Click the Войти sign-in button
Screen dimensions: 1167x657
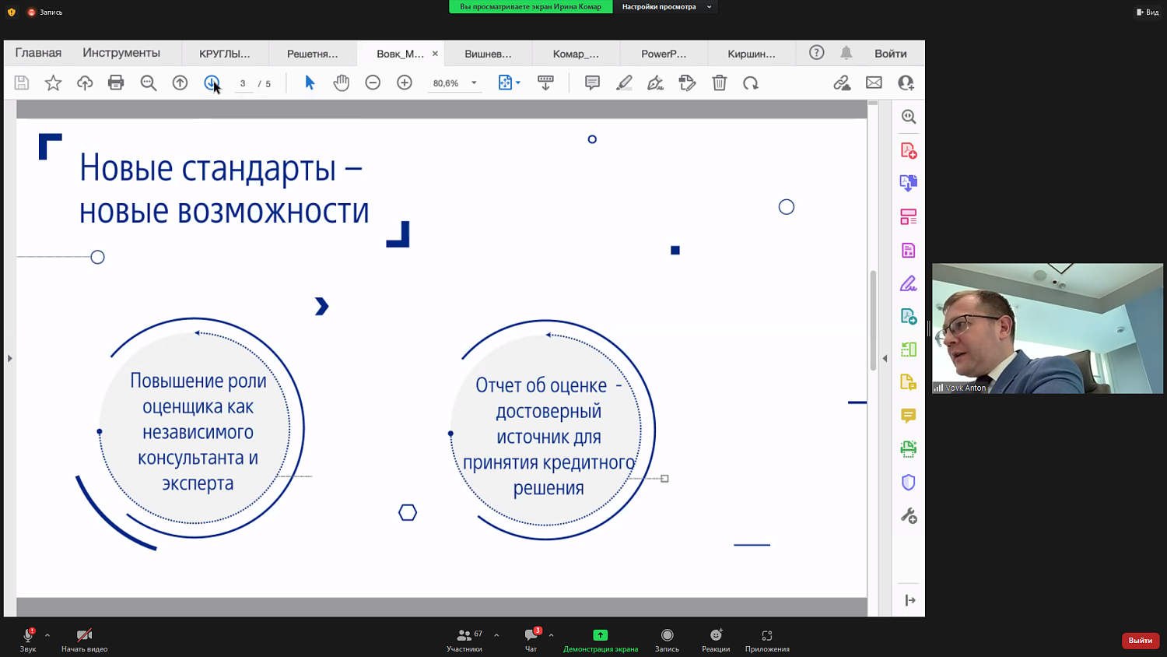[890, 54]
